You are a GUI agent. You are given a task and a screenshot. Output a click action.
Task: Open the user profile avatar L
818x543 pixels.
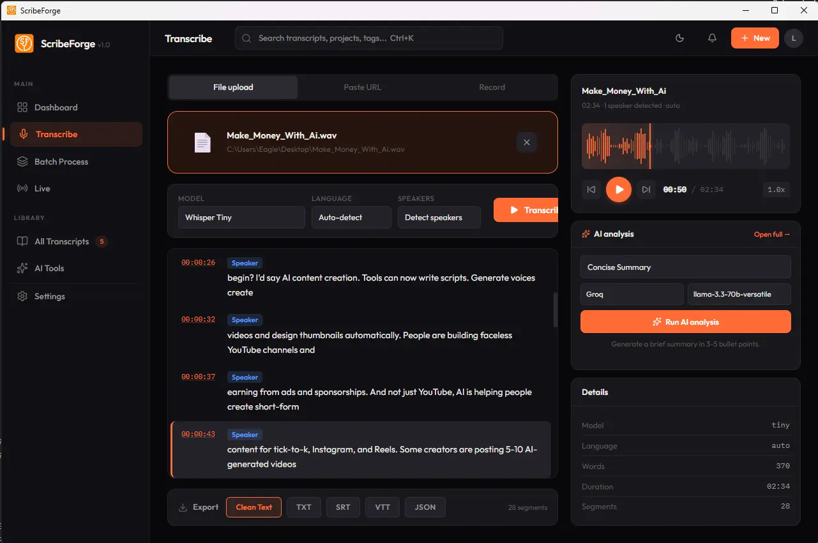click(793, 38)
